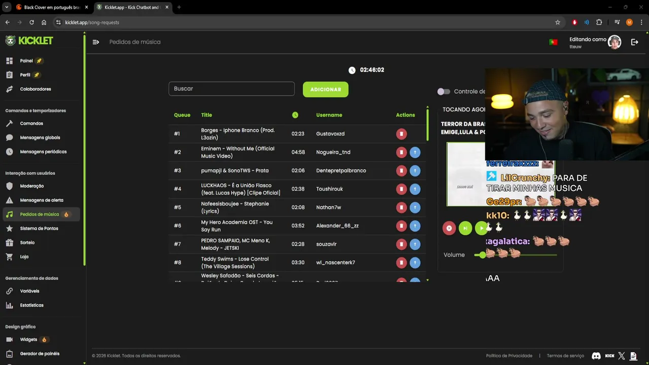
Task: Open Mensagens de alerta page
Action: pyautogui.click(x=42, y=200)
